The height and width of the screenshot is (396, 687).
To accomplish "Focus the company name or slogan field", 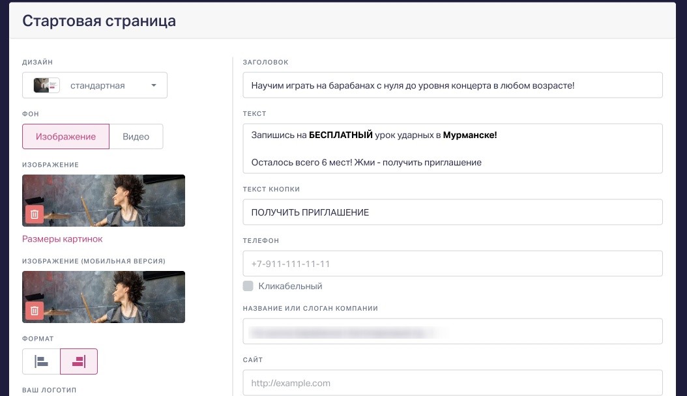I will point(452,332).
